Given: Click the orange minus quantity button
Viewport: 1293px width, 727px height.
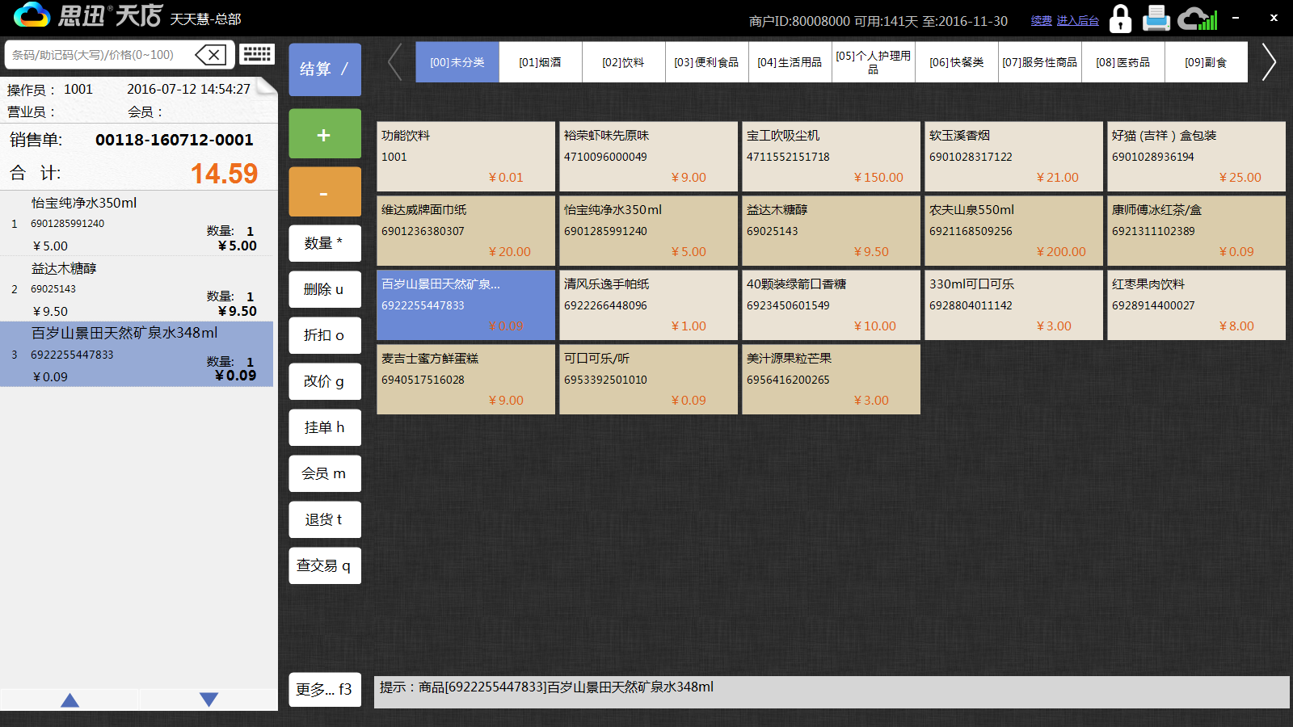Looking at the screenshot, I should 325,192.
